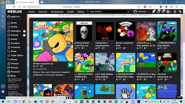185x104 pixels.
Task: Open the БЕСПЛАТНОЕ УБИЙСТВО game thumbnail
Action: [84, 62]
